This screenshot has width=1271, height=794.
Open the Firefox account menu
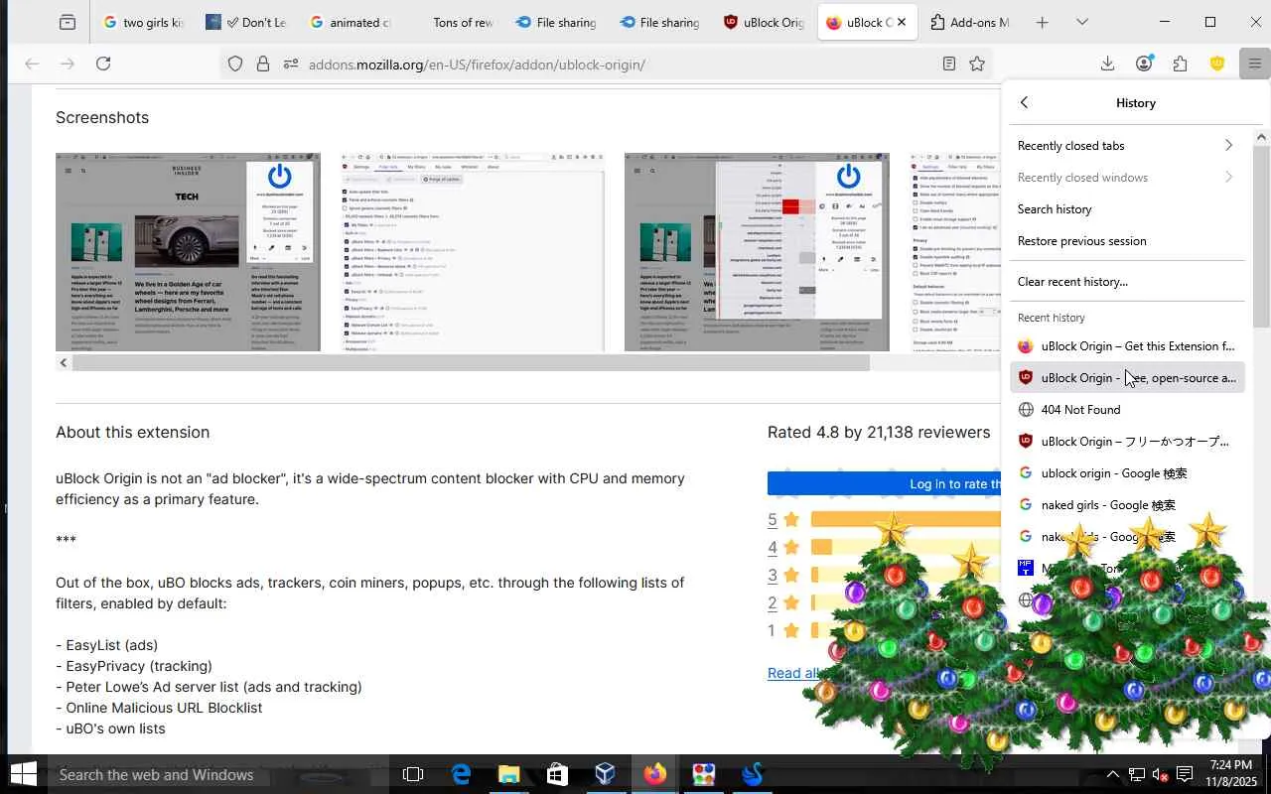coord(1144,64)
